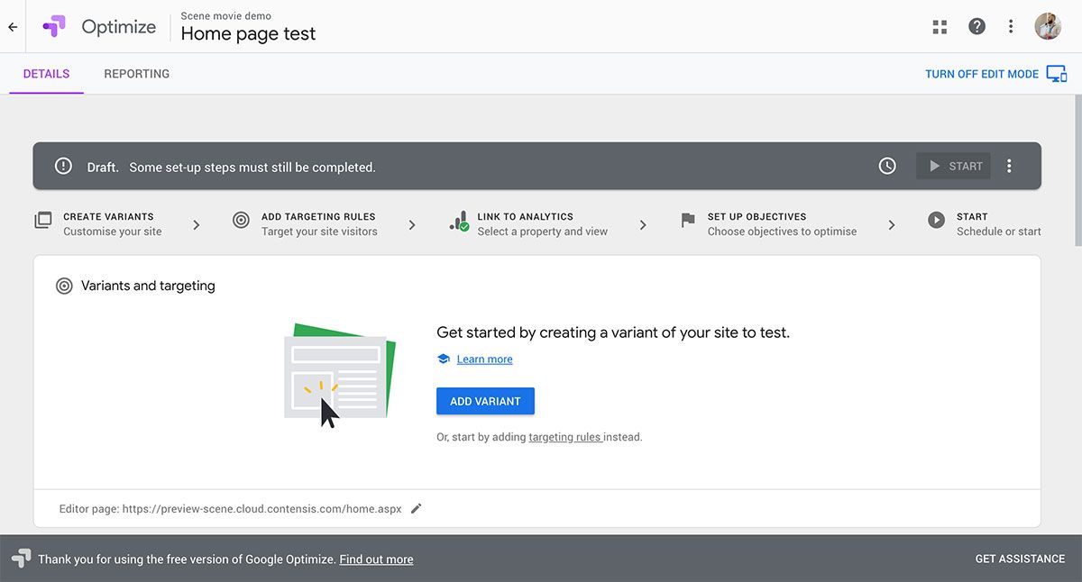The image size is (1082, 582).
Task: Click the Variants and targeting section icon
Action: coord(64,286)
